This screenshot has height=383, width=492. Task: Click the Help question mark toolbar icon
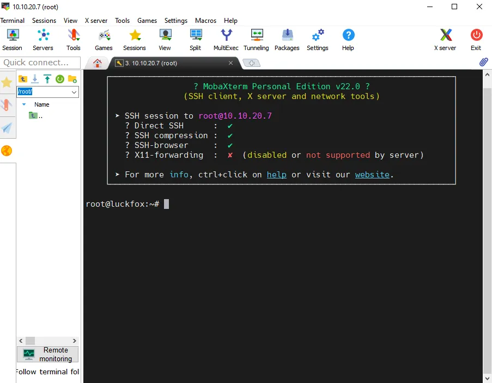pos(348,40)
